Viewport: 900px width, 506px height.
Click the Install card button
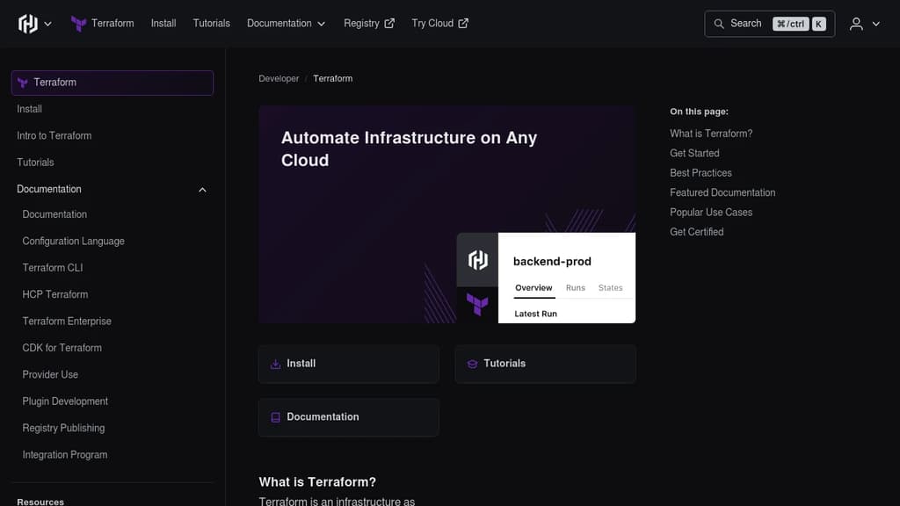[x=348, y=364]
